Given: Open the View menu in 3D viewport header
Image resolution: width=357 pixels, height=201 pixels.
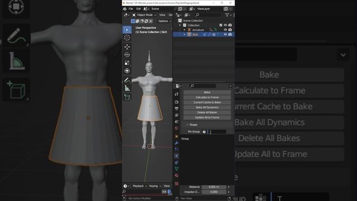Looking at the screenshot, I should pos(162,15).
